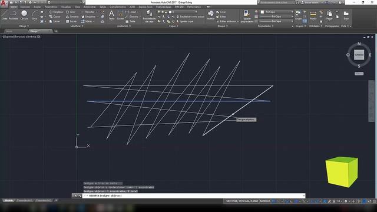Toggle the grid display in status bar
The image size is (377, 212).
(273, 201)
